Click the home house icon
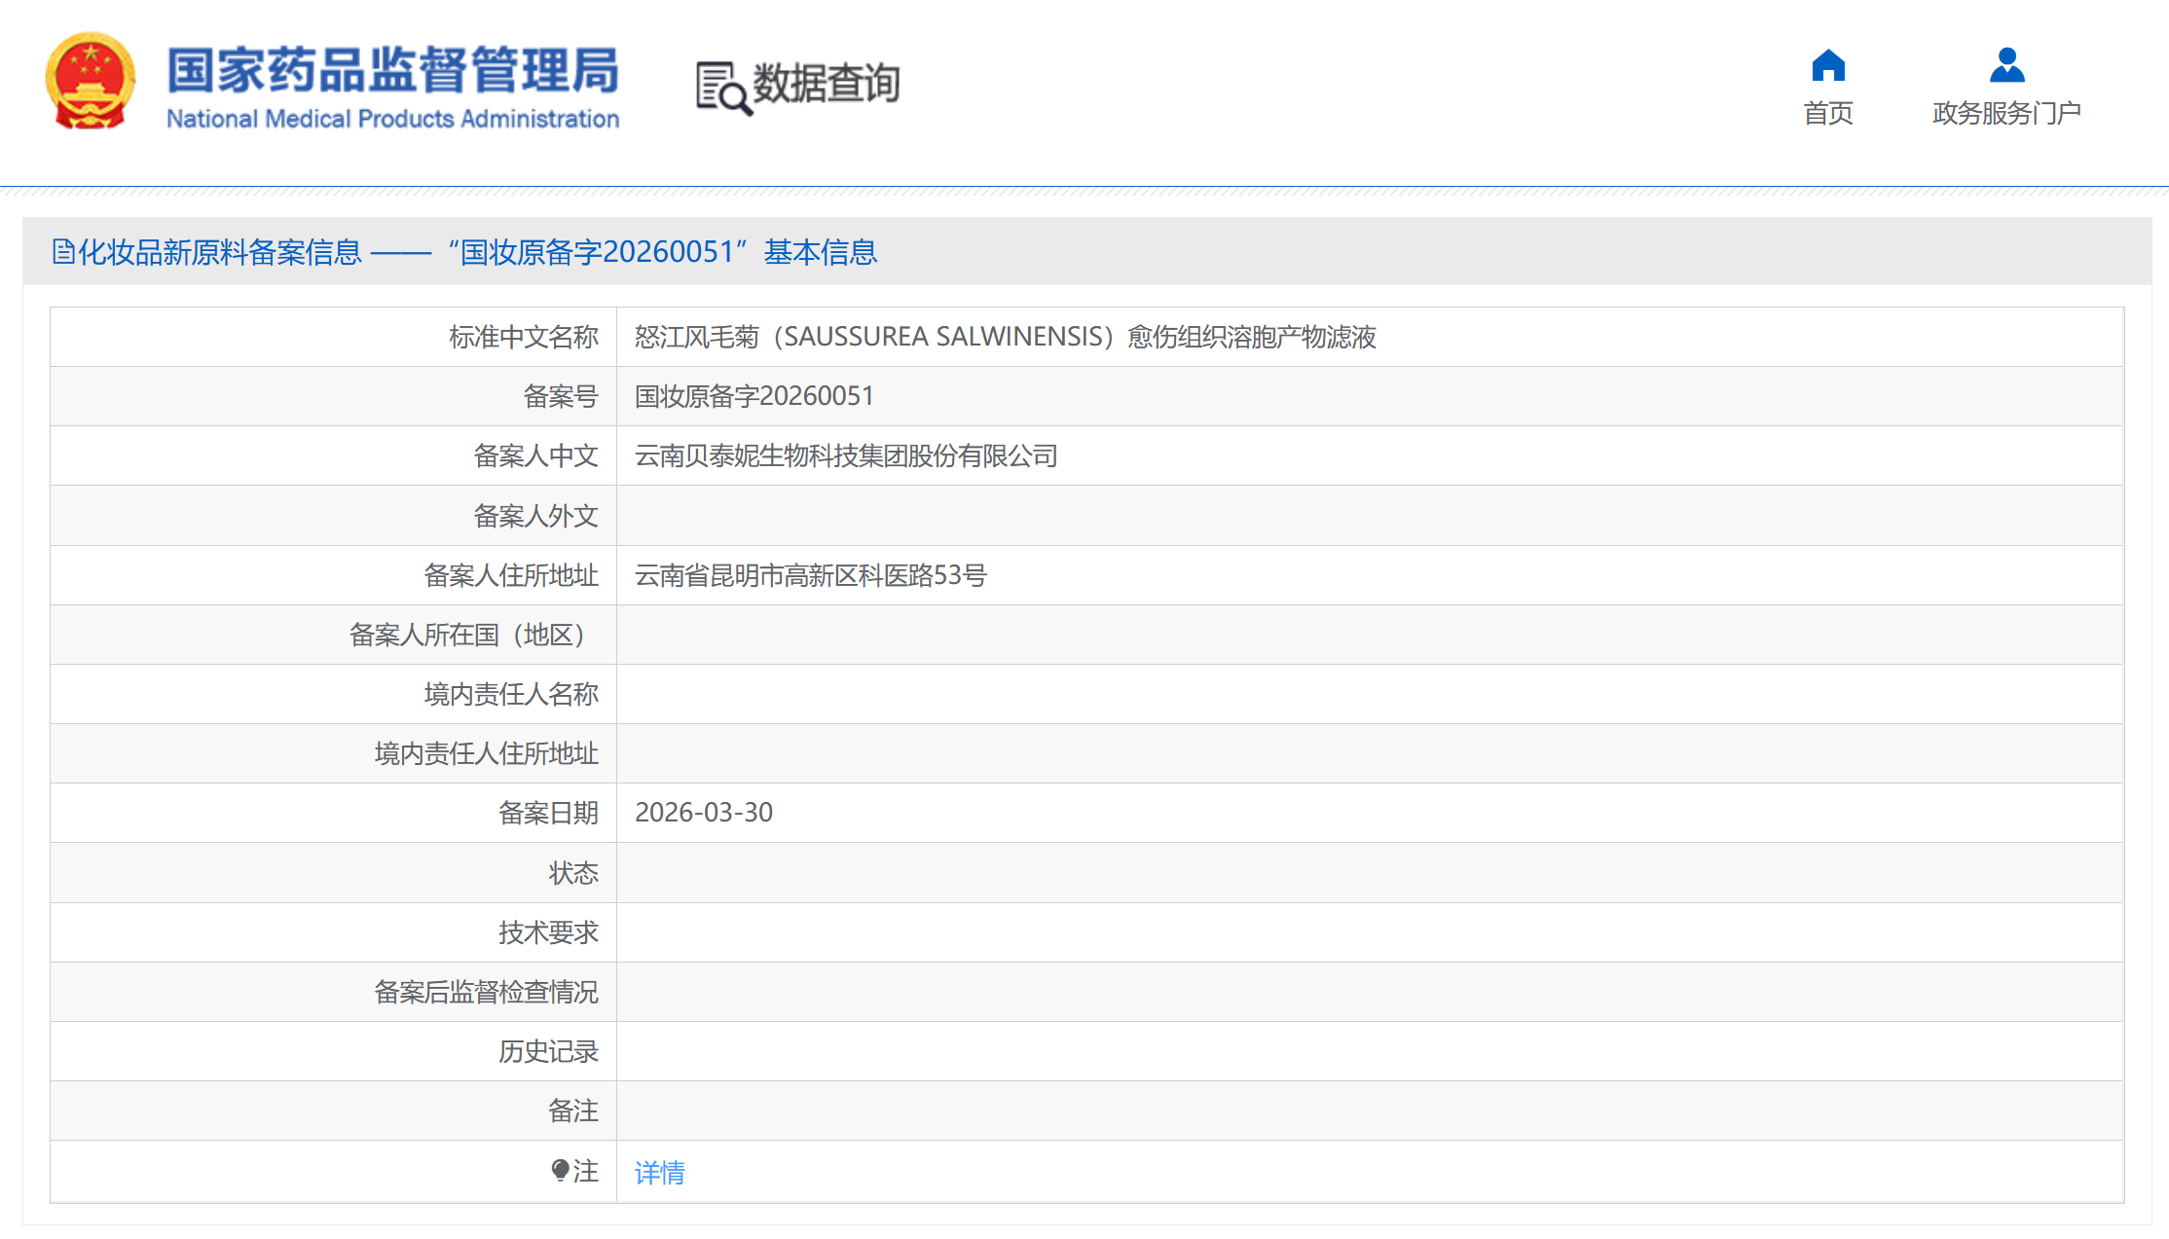 [1827, 65]
